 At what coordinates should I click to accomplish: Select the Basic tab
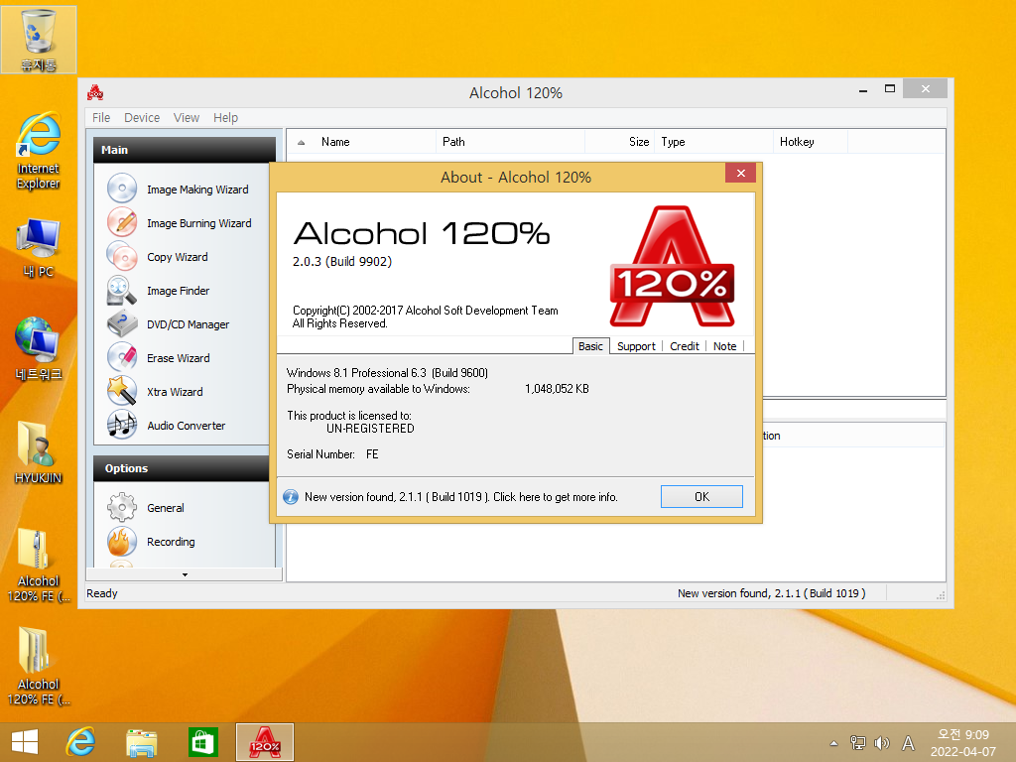coord(590,346)
